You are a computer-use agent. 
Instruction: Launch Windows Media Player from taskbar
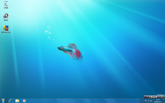click(24, 101)
